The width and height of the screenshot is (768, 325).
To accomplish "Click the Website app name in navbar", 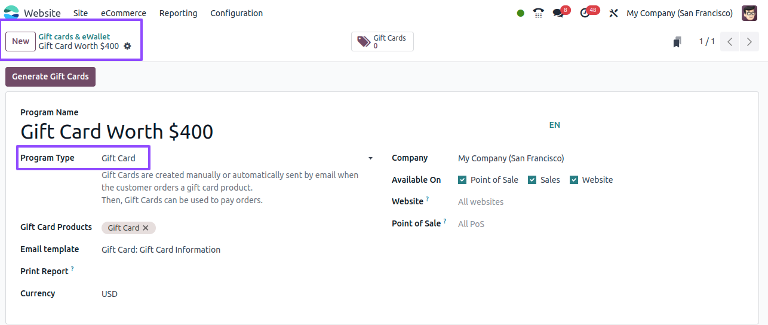I will pos(42,13).
